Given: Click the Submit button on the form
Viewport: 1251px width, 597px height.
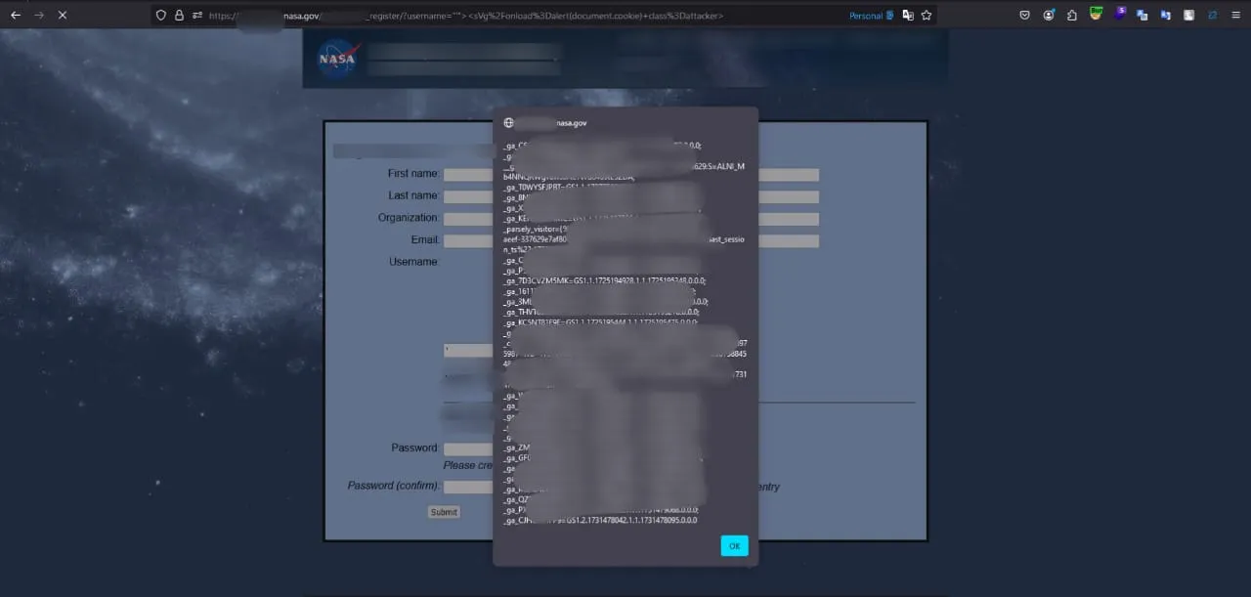Looking at the screenshot, I should coord(443,512).
